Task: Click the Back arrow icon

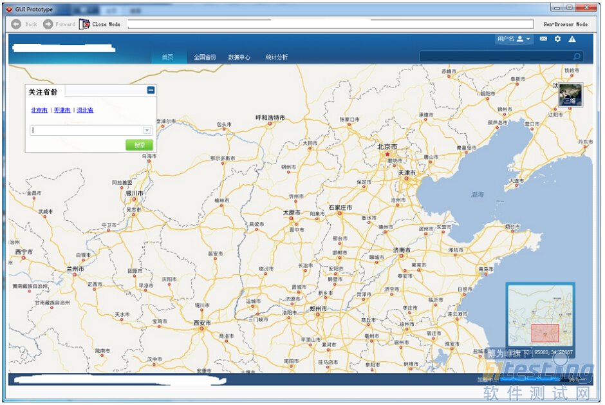Action: pyautogui.click(x=16, y=24)
